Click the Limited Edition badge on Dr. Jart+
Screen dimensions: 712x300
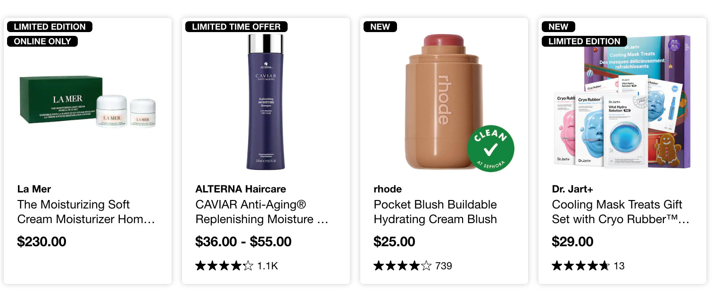click(584, 42)
